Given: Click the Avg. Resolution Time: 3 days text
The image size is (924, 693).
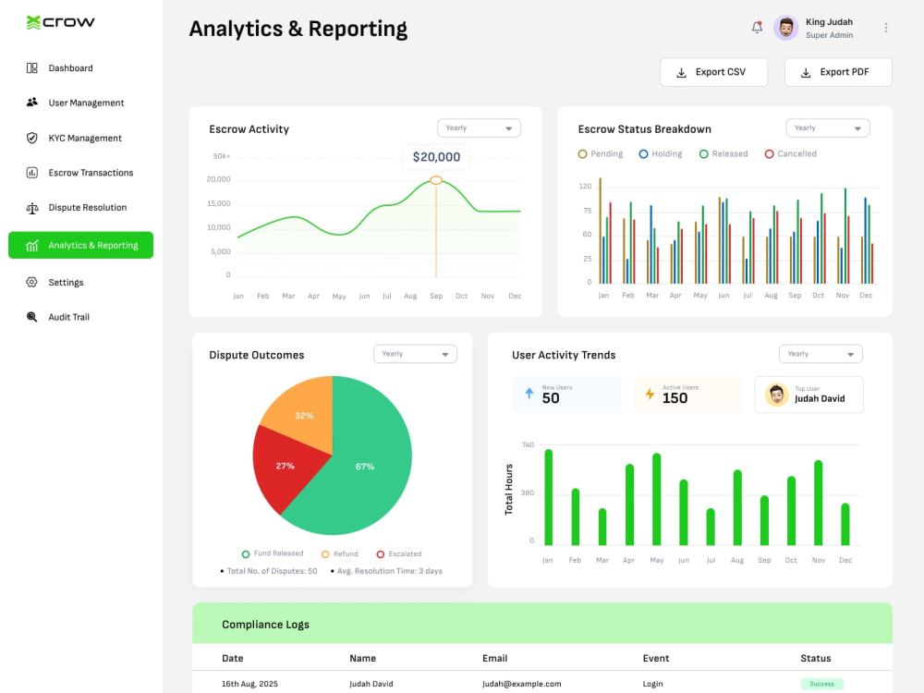Looking at the screenshot, I should pos(390,571).
